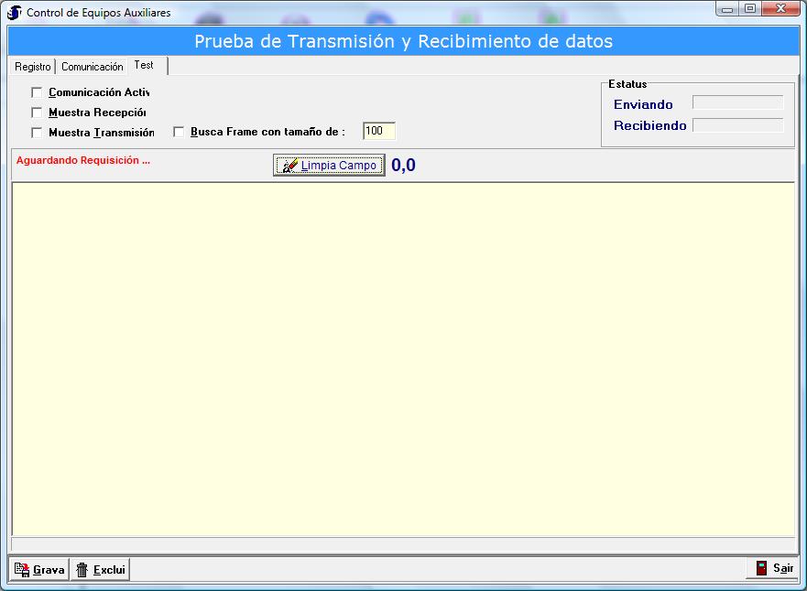Click inside the large yellow data area
Screen dimensions: 807x591
[x=403, y=357]
